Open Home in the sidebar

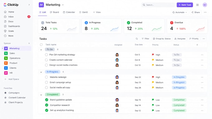tap(11, 12)
